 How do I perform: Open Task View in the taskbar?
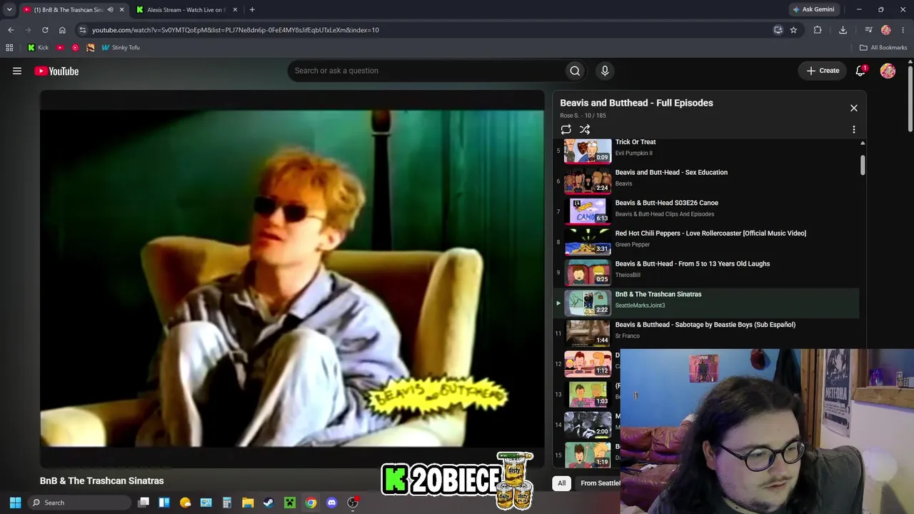[144, 503]
